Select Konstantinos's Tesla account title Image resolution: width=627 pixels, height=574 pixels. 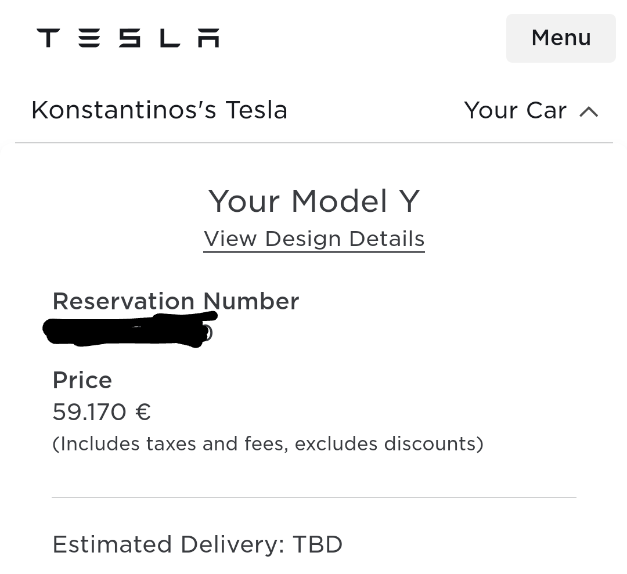(x=159, y=110)
